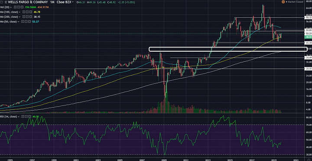Screen dimensions: 312x161
Task: Open settings for the Vol (20) indicator
Action: click(19, 7)
